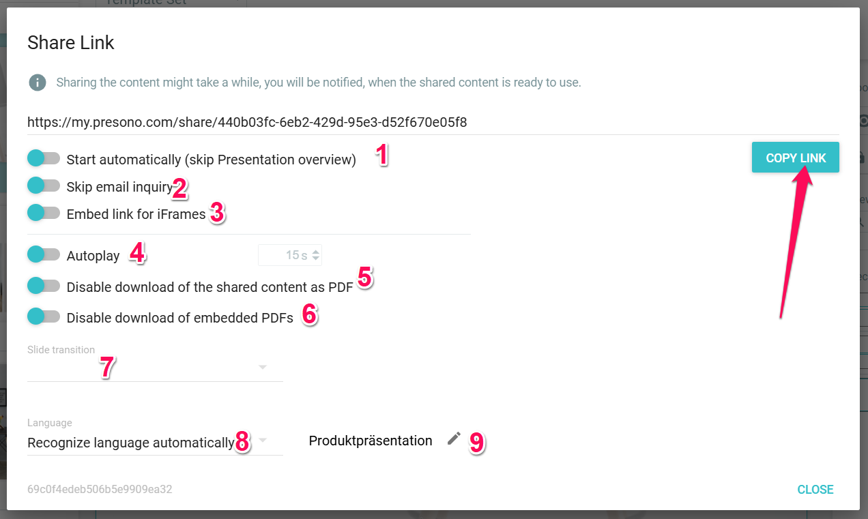Screen dimensions: 868x519
Task: Click the Autoplay seconds stepper arrows
Action: [x=315, y=256]
